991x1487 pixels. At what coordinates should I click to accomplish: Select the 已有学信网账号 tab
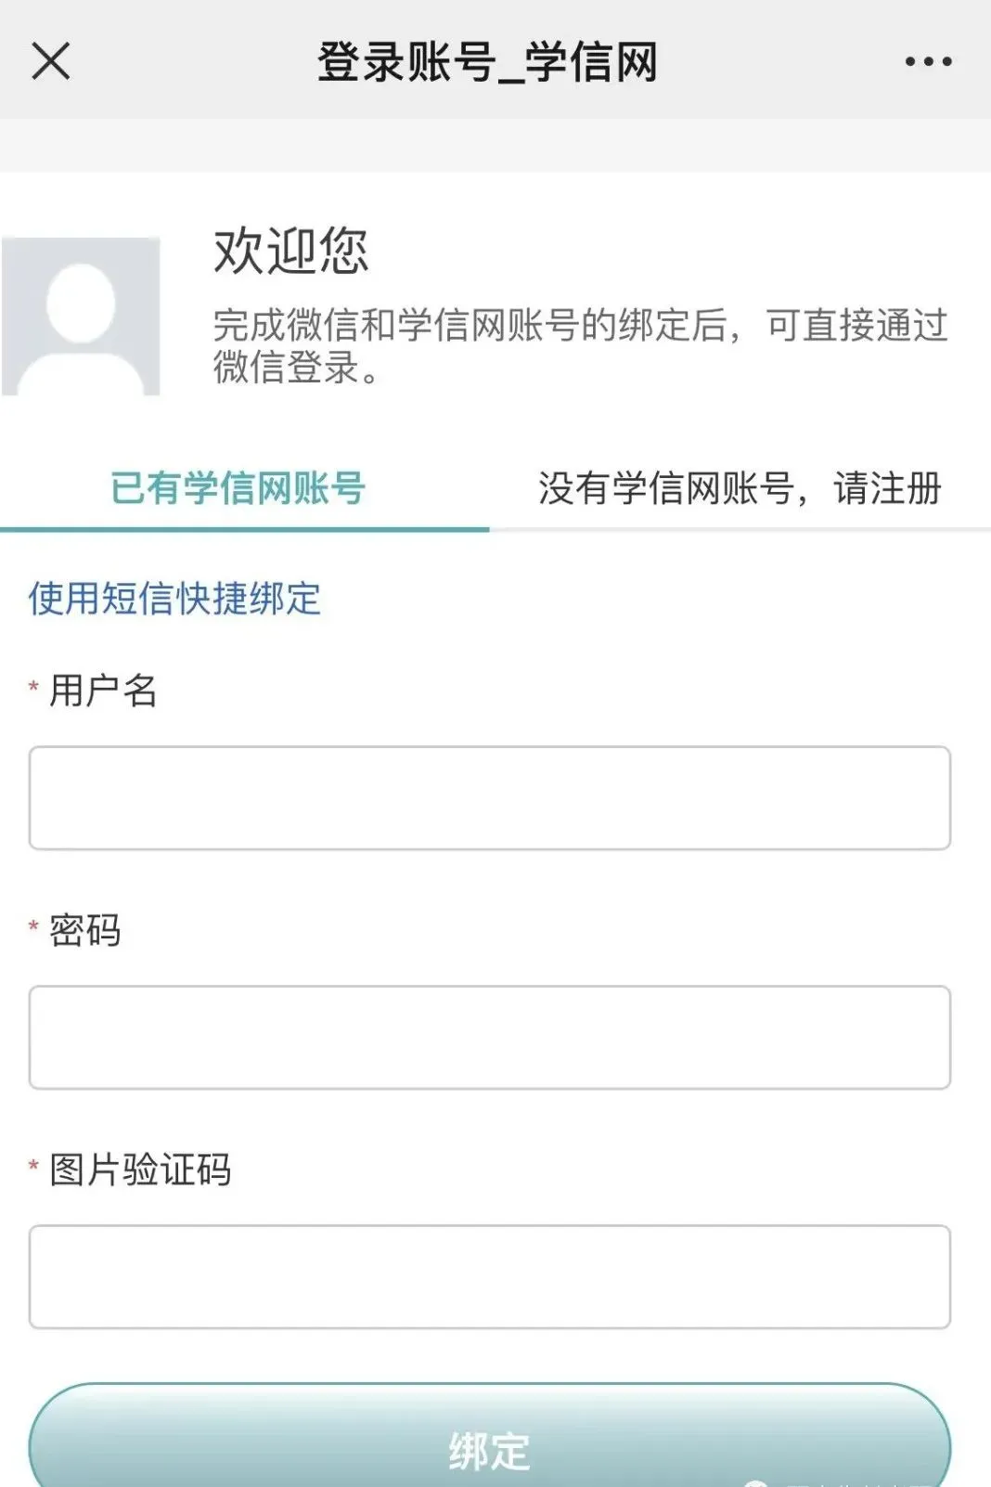[x=238, y=487]
